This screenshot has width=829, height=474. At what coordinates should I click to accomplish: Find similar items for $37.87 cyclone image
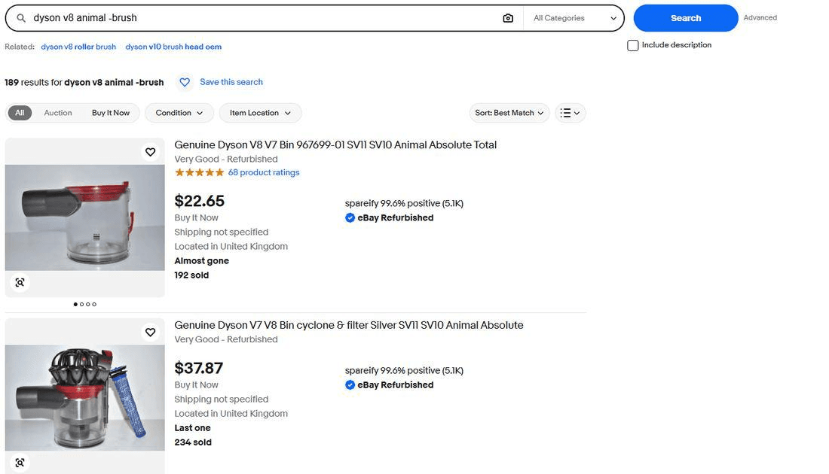(x=20, y=463)
